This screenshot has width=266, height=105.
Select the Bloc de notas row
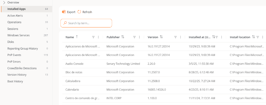pos(164,72)
